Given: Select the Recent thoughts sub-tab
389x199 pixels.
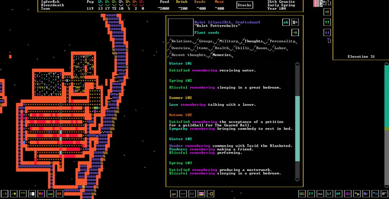Looking at the screenshot, I should point(188,55).
